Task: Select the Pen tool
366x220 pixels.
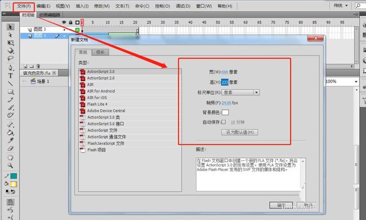Action: point(10,68)
